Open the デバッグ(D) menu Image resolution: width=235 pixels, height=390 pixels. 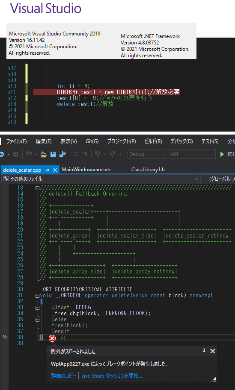[x=181, y=141]
